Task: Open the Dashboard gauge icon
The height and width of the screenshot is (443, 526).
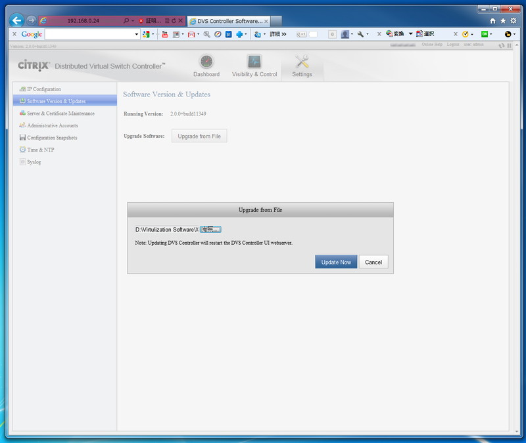Action: (206, 62)
